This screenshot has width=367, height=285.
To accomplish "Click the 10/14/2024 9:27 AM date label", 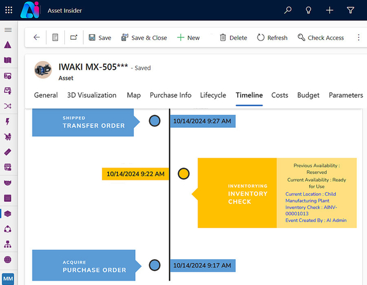I will [x=202, y=121].
